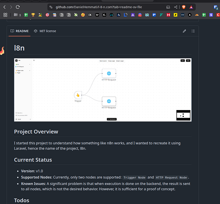This screenshot has width=220, height=204.
Task: Open the README outline list
Action: [193, 31]
